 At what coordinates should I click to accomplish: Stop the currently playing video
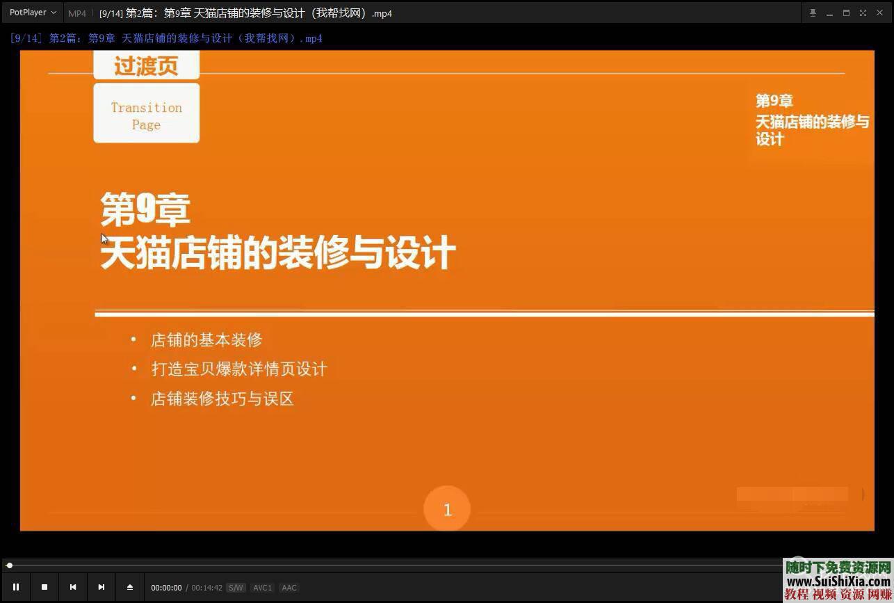click(44, 587)
